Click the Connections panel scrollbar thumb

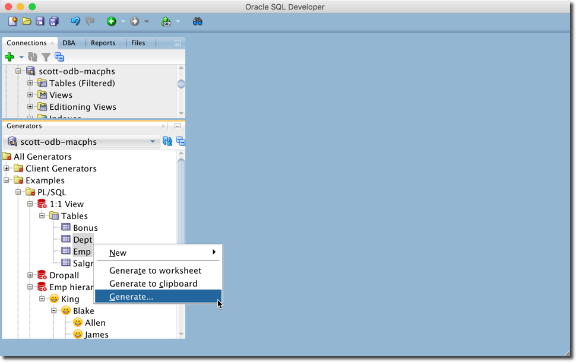(x=181, y=84)
